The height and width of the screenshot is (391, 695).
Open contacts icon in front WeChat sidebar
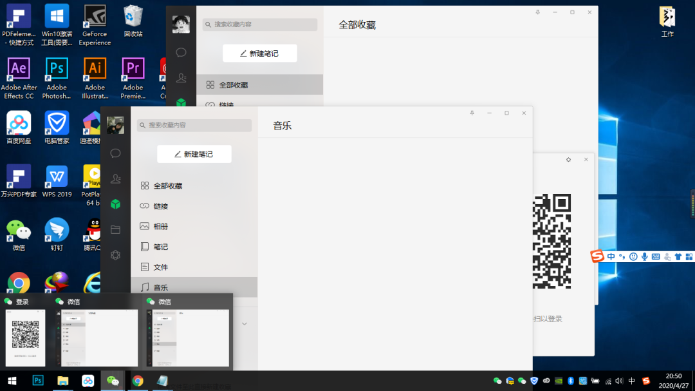tap(115, 178)
